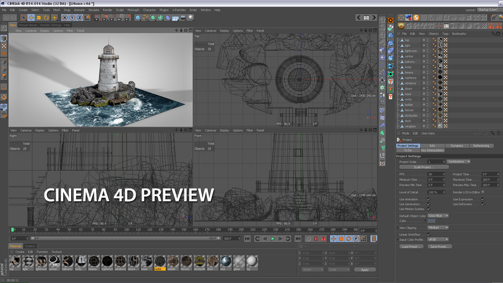The height and width of the screenshot is (283, 503).
Task: Select the rocks object in Object Manager
Action: 408,99
